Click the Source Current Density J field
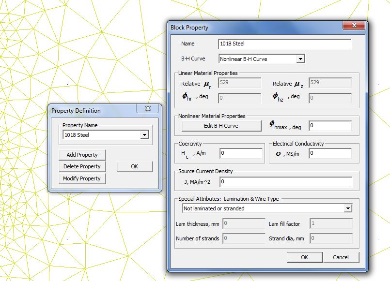The image size is (390, 281). pos(285,182)
